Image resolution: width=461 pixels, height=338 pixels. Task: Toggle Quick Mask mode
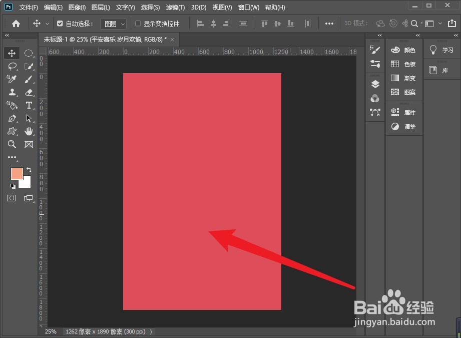(x=12, y=198)
